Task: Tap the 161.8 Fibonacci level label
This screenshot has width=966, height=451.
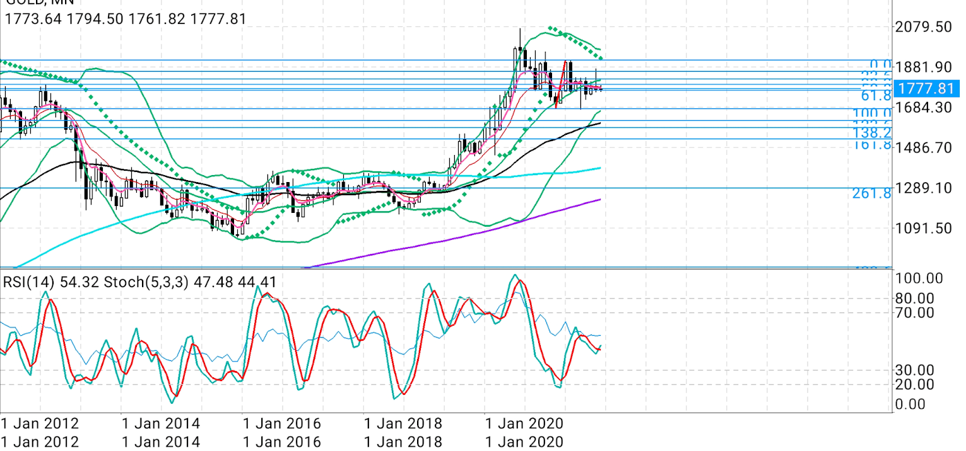Action: (x=872, y=145)
